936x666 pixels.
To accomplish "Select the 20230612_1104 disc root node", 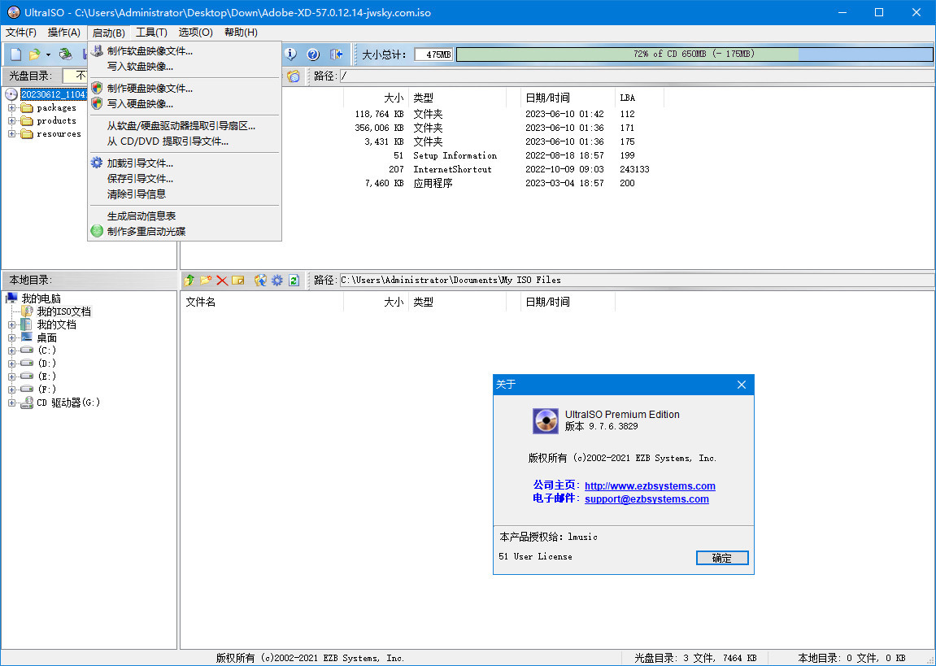I will 54,94.
